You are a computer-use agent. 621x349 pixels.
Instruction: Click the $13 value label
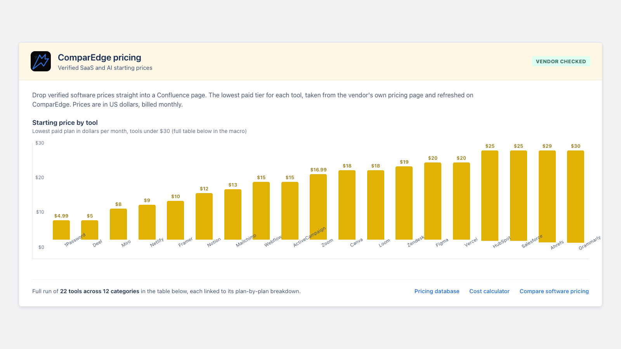pyautogui.click(x=233, y=185)
